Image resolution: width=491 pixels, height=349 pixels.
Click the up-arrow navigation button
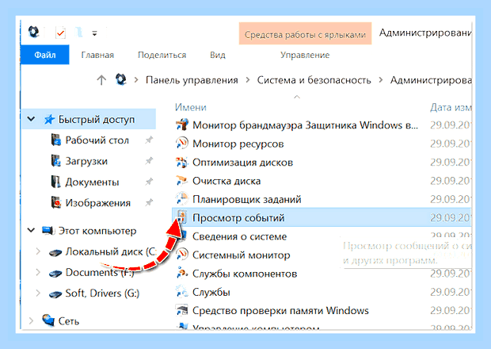click(x=101, y=80)
